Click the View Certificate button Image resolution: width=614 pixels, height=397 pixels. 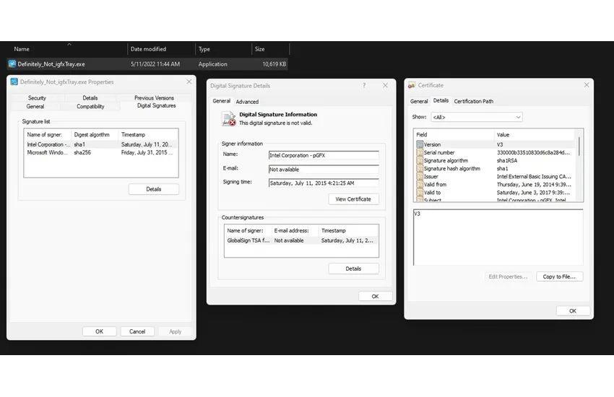click(x=353, y=199)
